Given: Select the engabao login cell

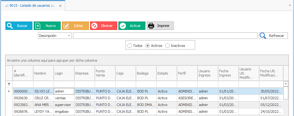Looking at the screenshot, I should [x=64, y=112].
